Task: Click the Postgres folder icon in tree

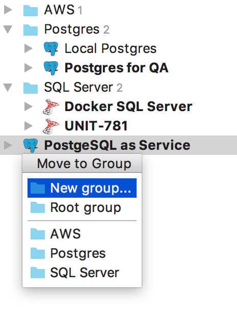Action: [31, 30]
